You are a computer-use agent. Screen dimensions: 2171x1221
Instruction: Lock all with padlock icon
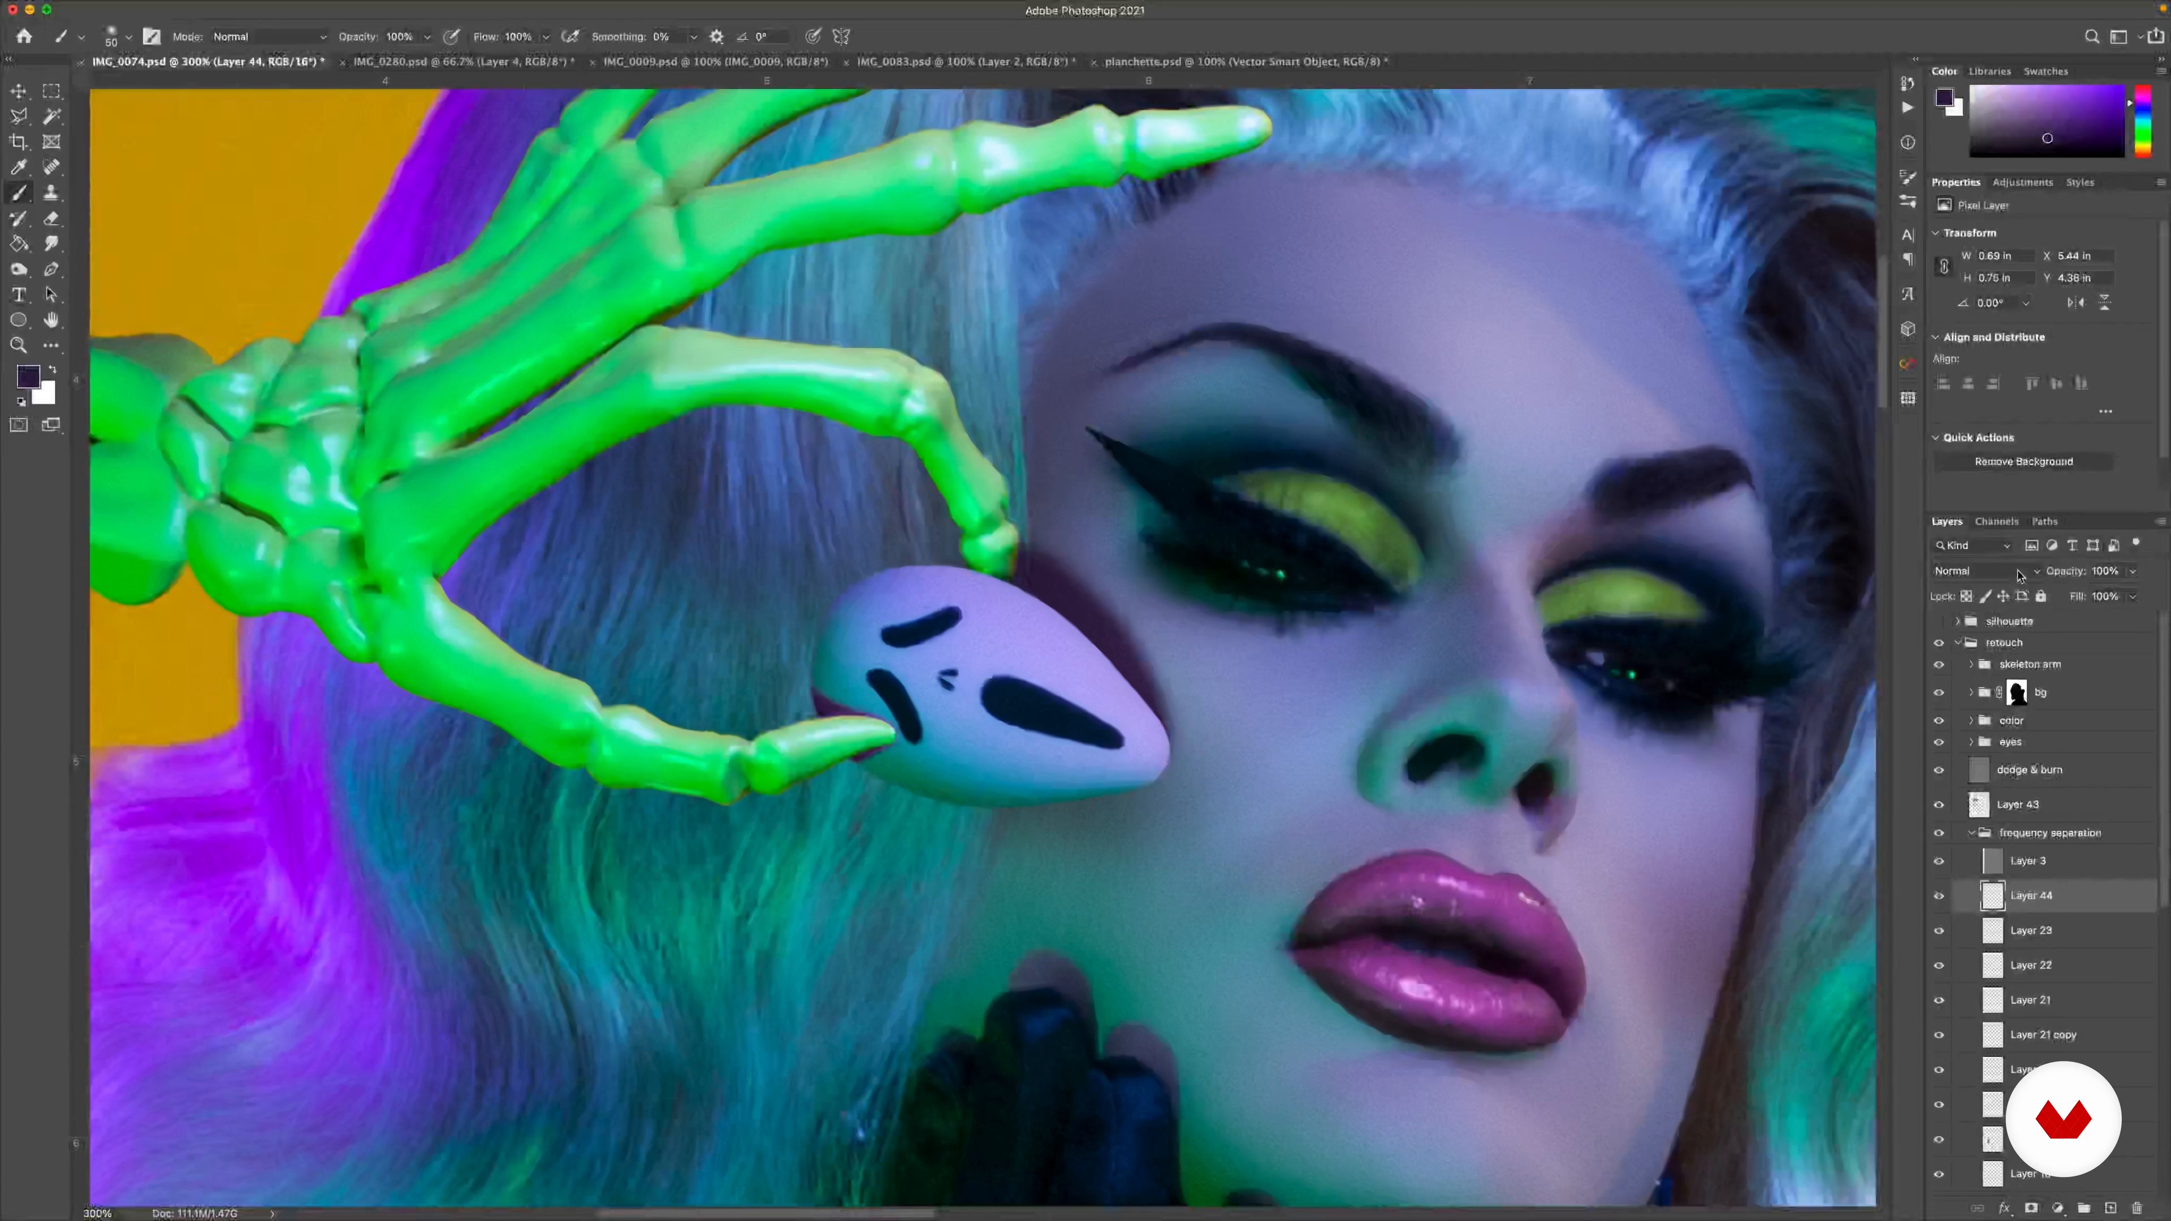[x=2040, y=596]
